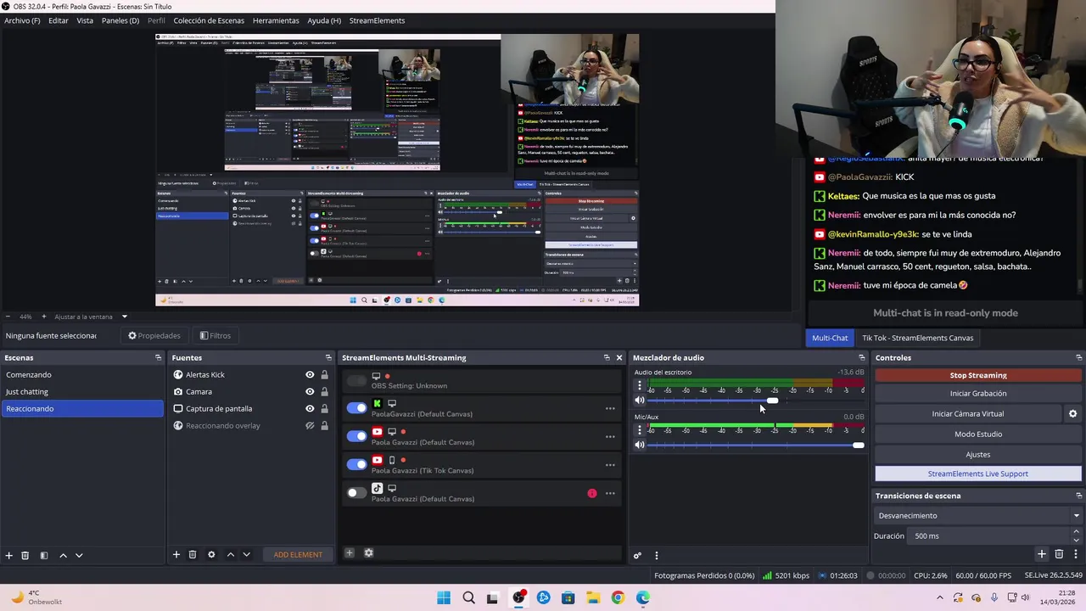Switch to the Tik Tok - StreamElements Canvas tab

[x=918, y=338]
